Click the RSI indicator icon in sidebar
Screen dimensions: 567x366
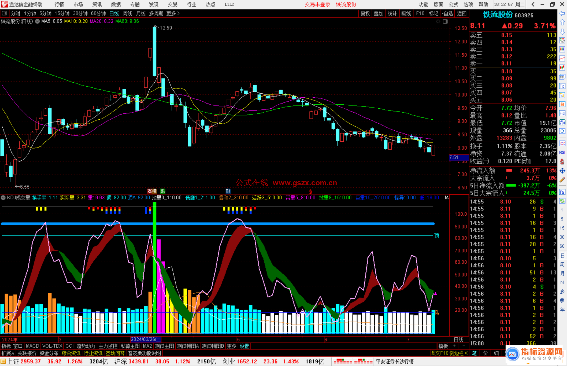[562, 152]
